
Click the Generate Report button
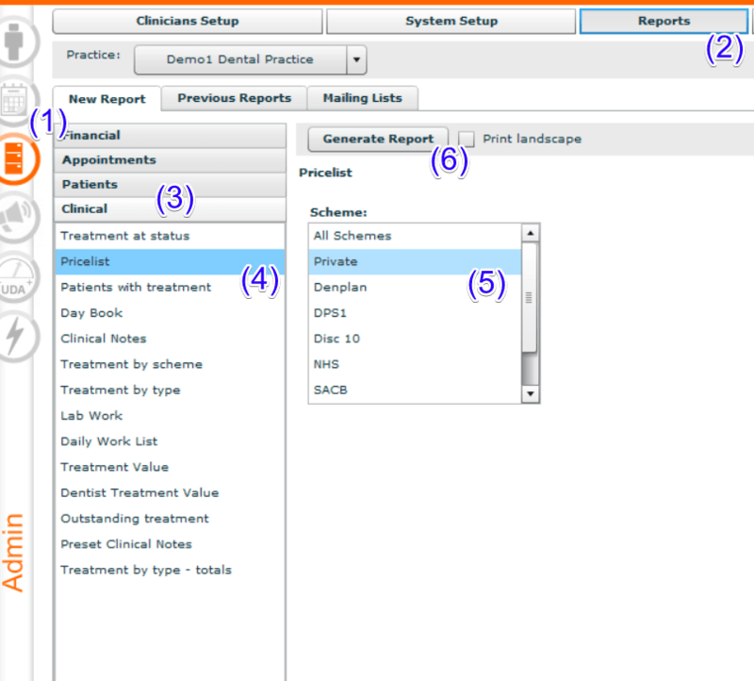pos(378,139)
